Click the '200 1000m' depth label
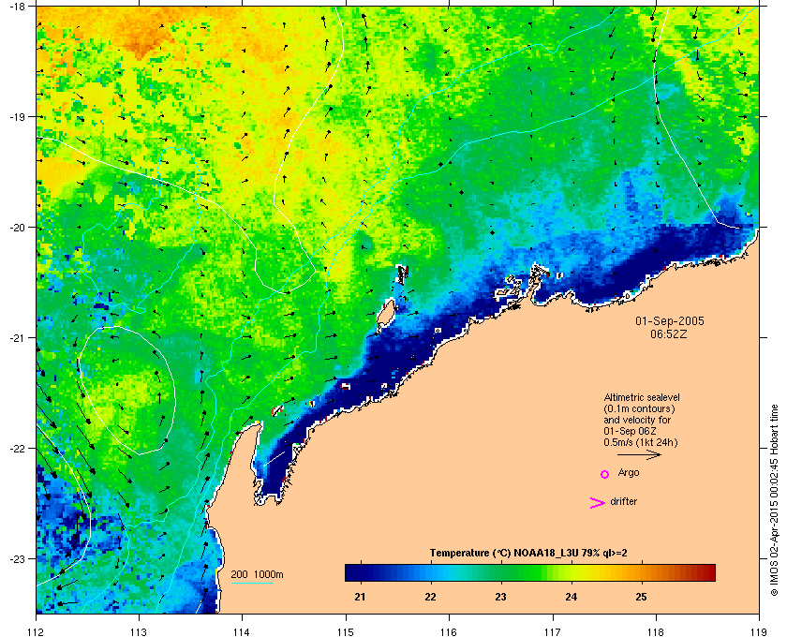This screenshot has height=637, width=787. tap(257, 575)
